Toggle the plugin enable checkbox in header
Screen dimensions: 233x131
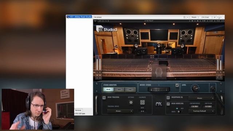(x=223, y=17)
